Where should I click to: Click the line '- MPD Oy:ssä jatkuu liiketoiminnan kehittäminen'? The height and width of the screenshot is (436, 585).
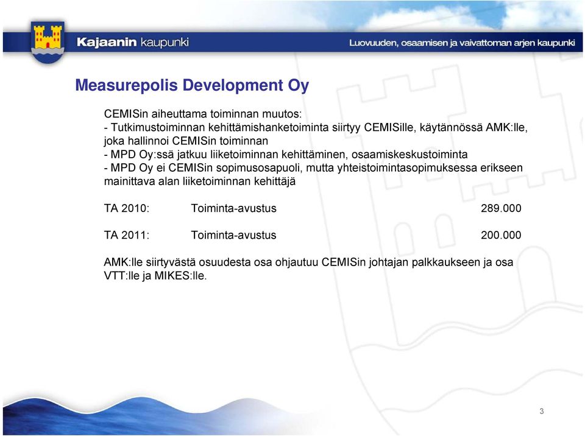coord(286,155)
